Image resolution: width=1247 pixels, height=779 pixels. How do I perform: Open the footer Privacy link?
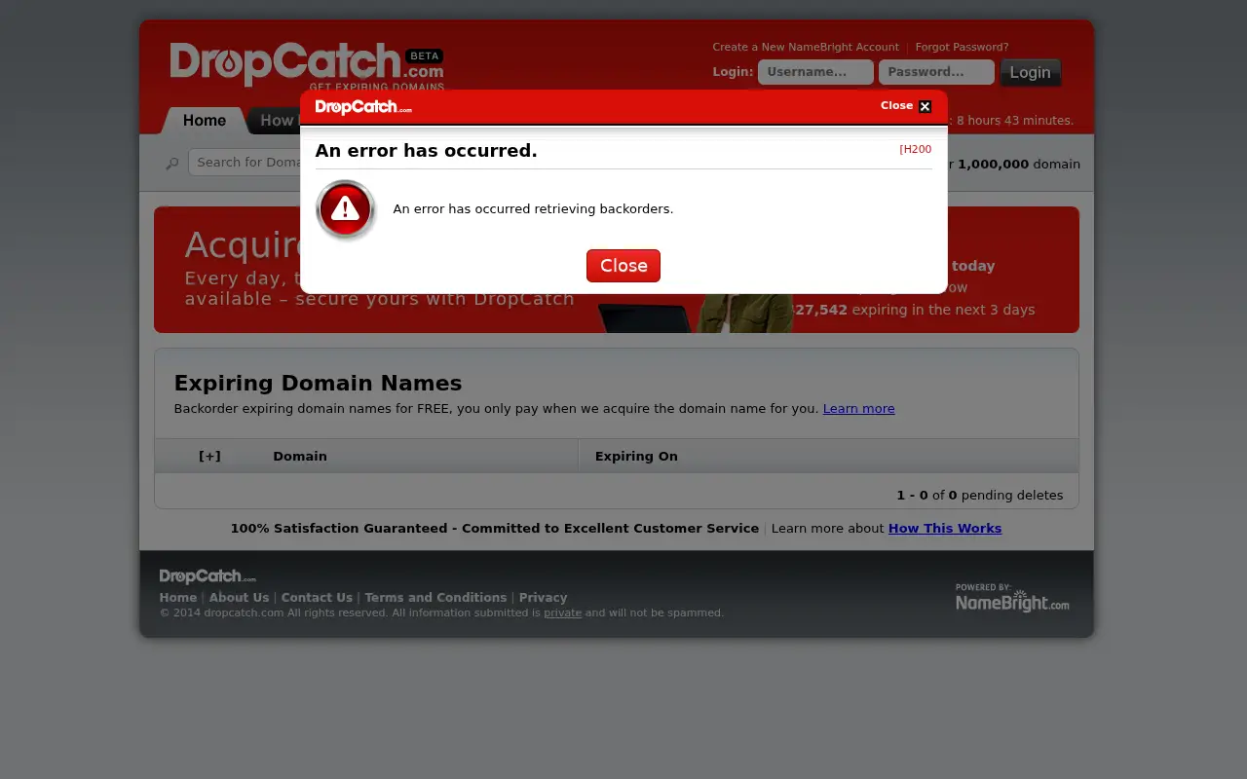pyautogui.click(x=543, y=598)
